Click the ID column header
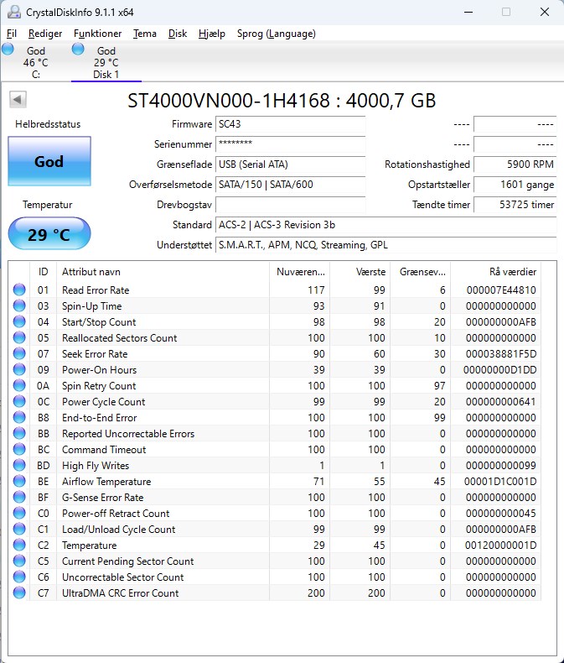Image resolution: width=564 pixels, height=663 pixels. pyautogui.click(x=43, y=271)
